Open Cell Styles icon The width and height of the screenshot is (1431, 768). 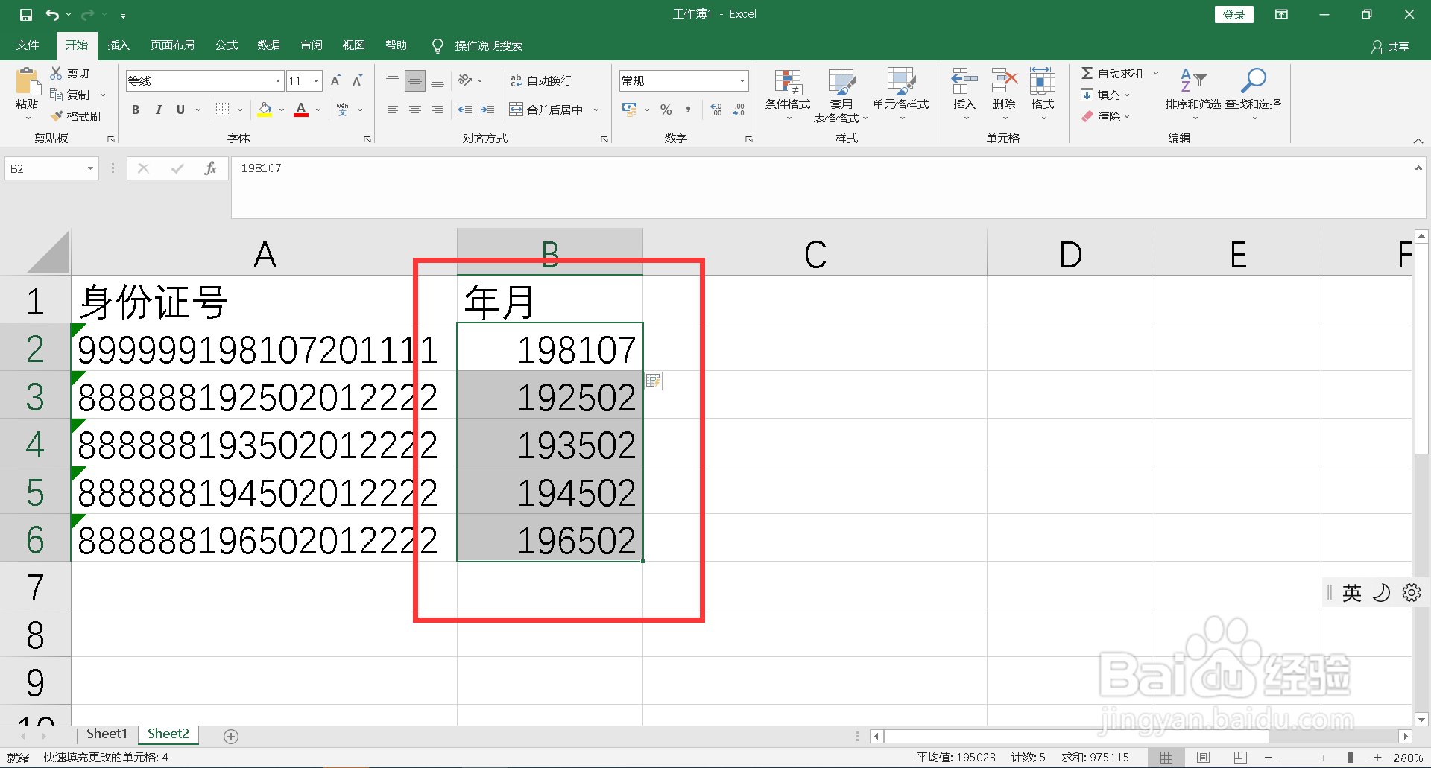[901, 83]
